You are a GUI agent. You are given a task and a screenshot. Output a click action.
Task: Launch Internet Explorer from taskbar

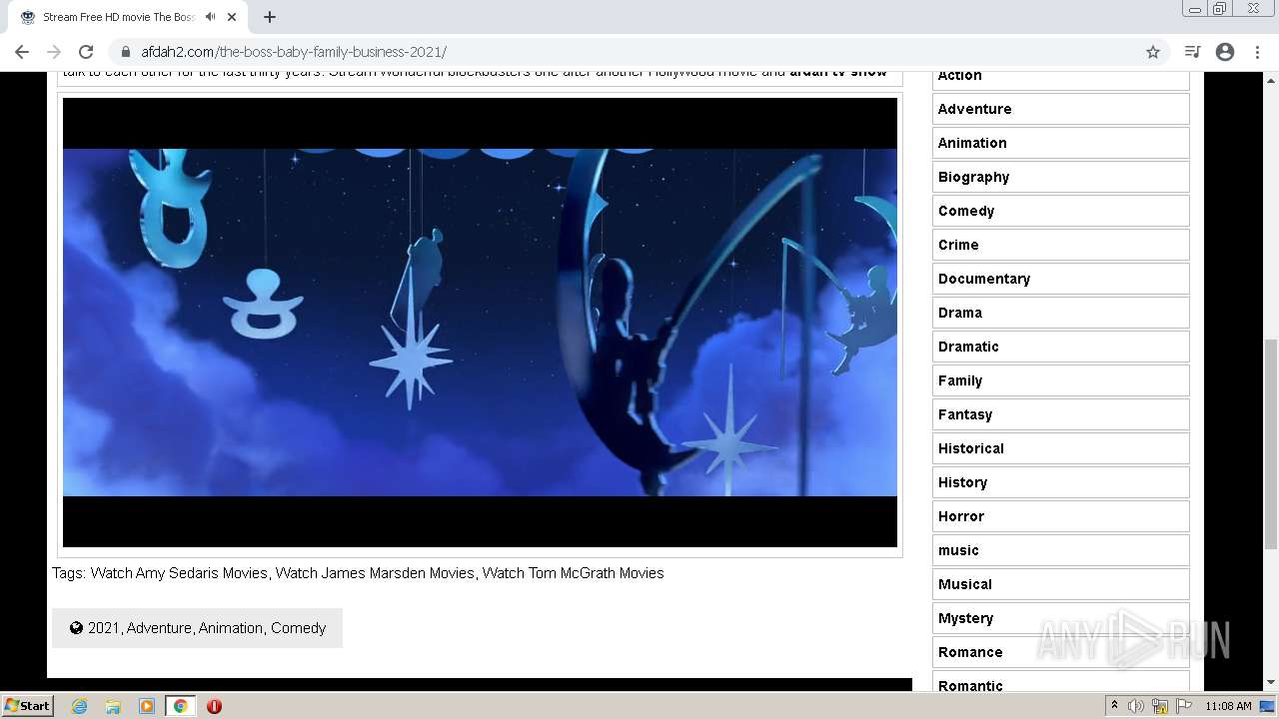click(x=79, y=706)
